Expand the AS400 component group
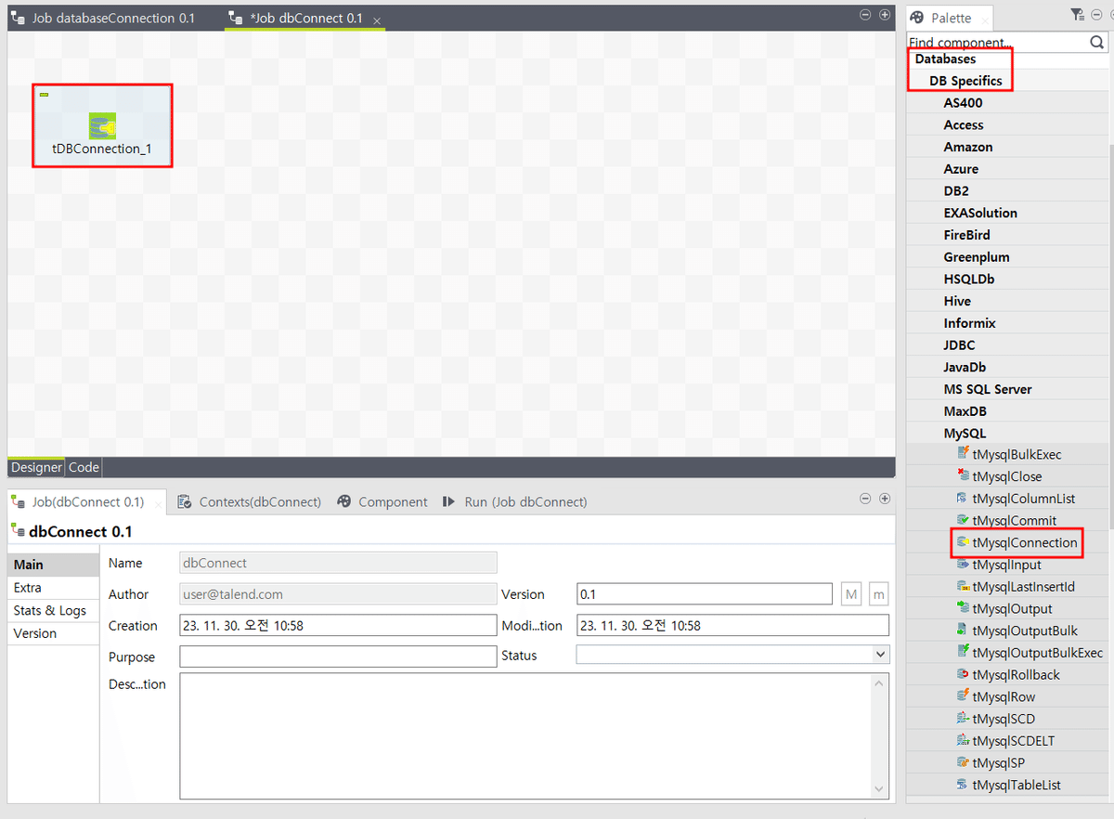Screen dimensions: 1114x819 click(x=963, y=103)
